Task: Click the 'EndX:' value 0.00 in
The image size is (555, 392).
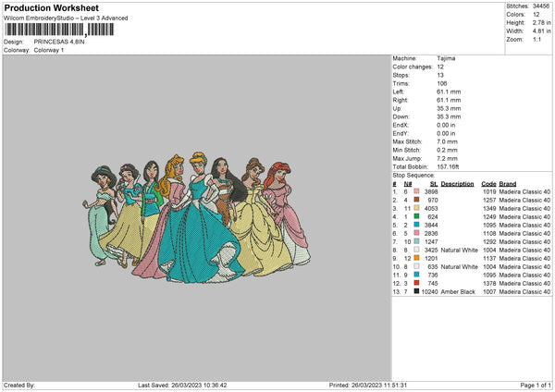Action: point(446,125)
